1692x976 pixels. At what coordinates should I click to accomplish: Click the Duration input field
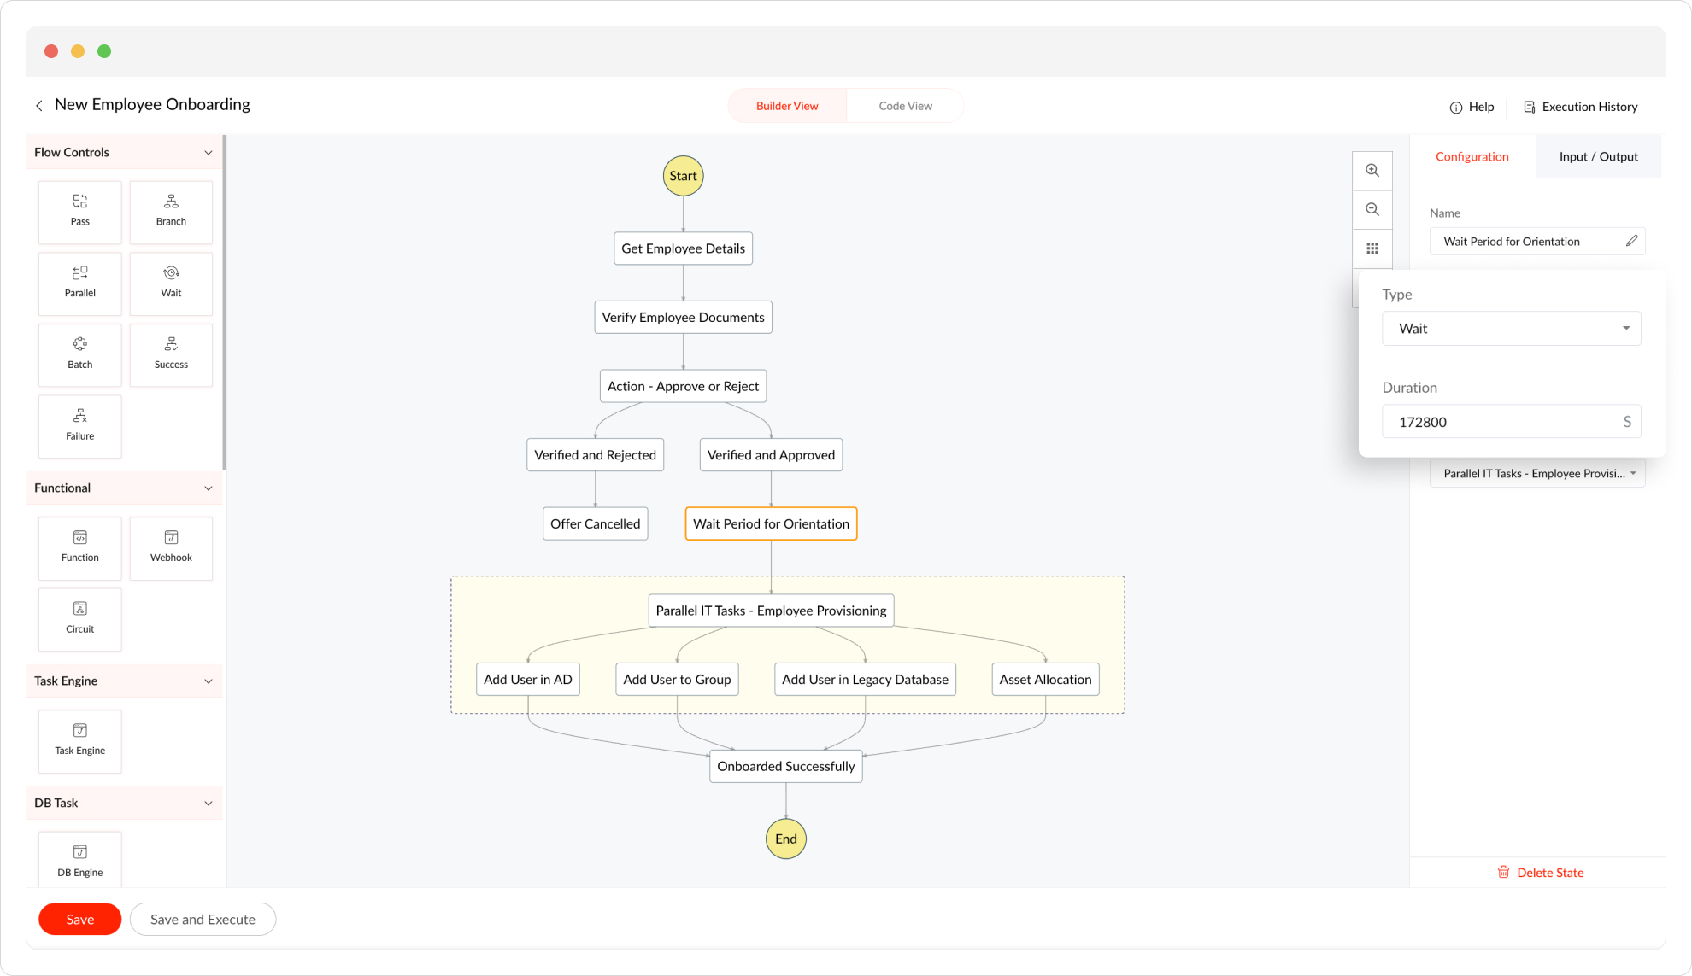click(1502, 422)
